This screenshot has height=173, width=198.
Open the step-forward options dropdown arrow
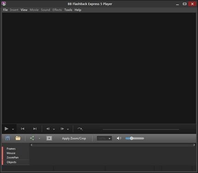click(68, 129)
